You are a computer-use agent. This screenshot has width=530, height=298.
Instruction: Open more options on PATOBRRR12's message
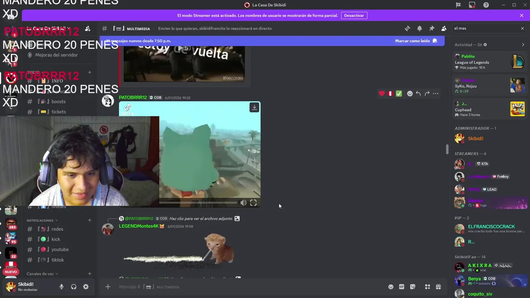[436, 94]
